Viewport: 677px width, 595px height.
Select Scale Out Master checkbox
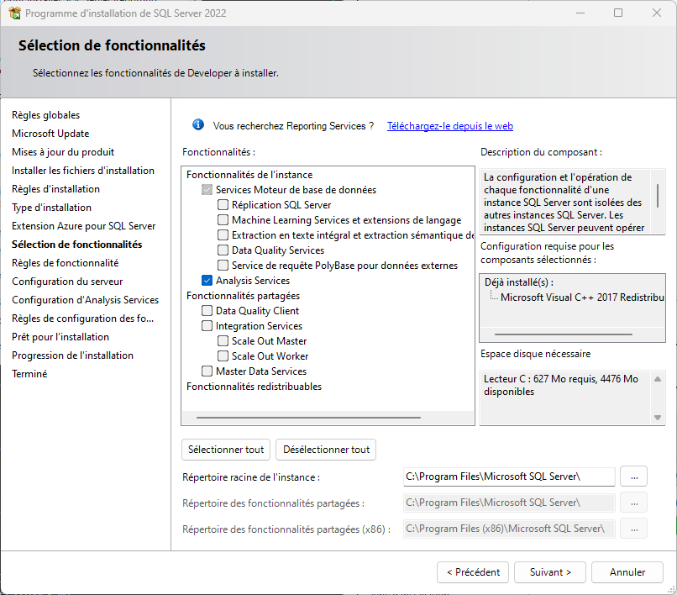223,341
